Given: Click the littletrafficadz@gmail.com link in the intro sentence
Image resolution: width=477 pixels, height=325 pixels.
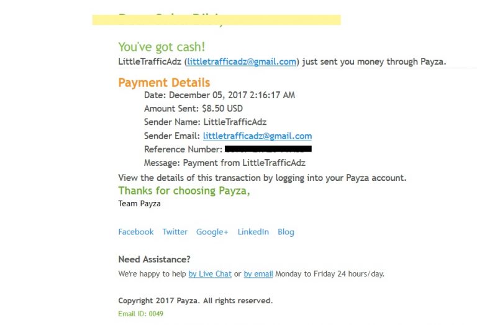Looking at the screenshot, I should (x=242, y=62).
